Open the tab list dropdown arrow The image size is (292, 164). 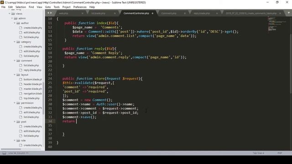tap(289, 13)
